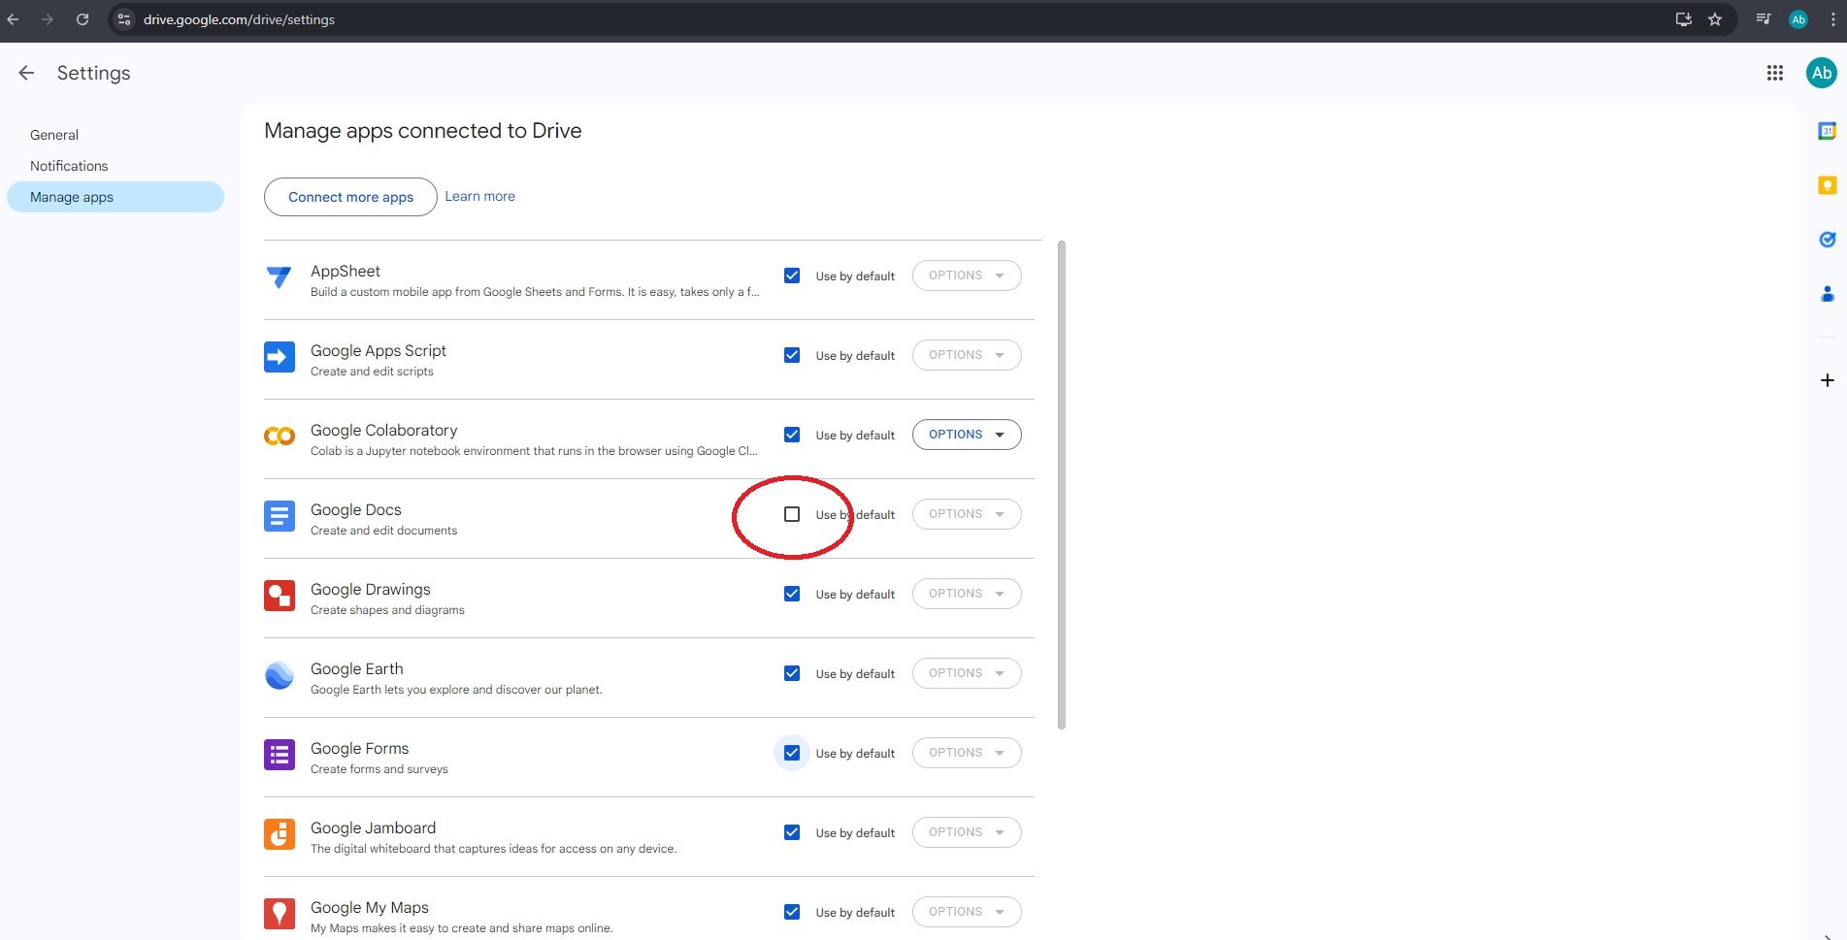Open Google Apps Script OPTIONS dropdown
This screenshot has width=1847, height=940.
point(967,355)
